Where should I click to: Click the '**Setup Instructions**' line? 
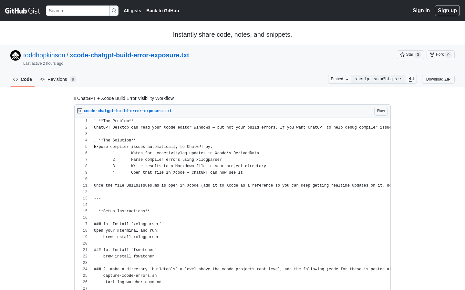coord(122,211)
